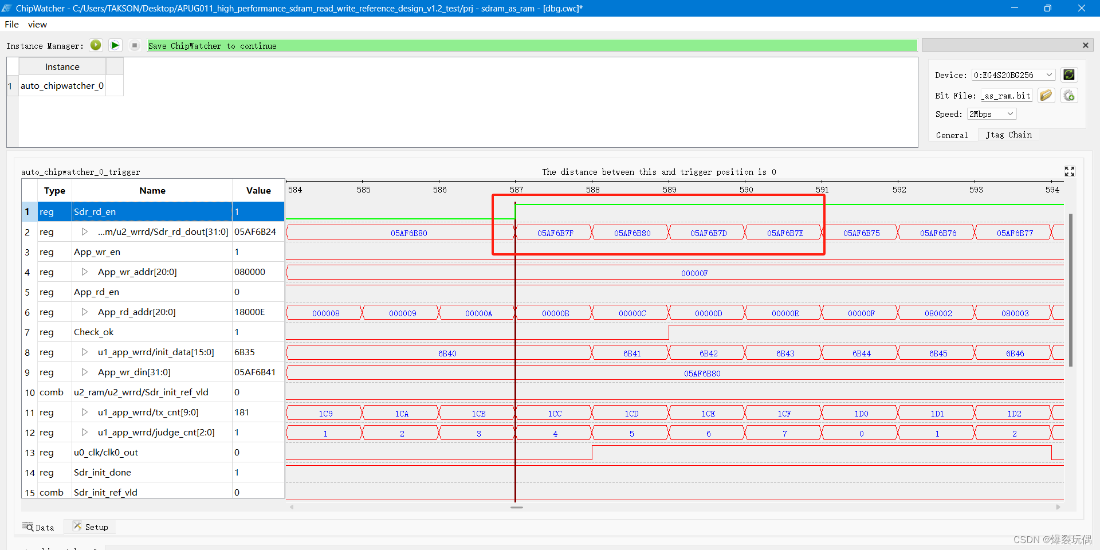Select the Sdr_rd_en signal row
Viewport: 1100px width, 550px height.
coord(153,212)
